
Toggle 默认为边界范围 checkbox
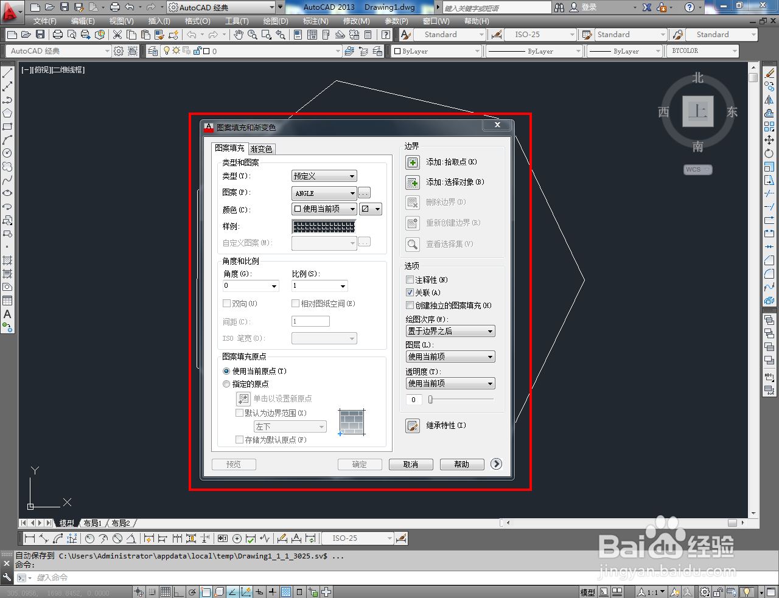[239, 413]
